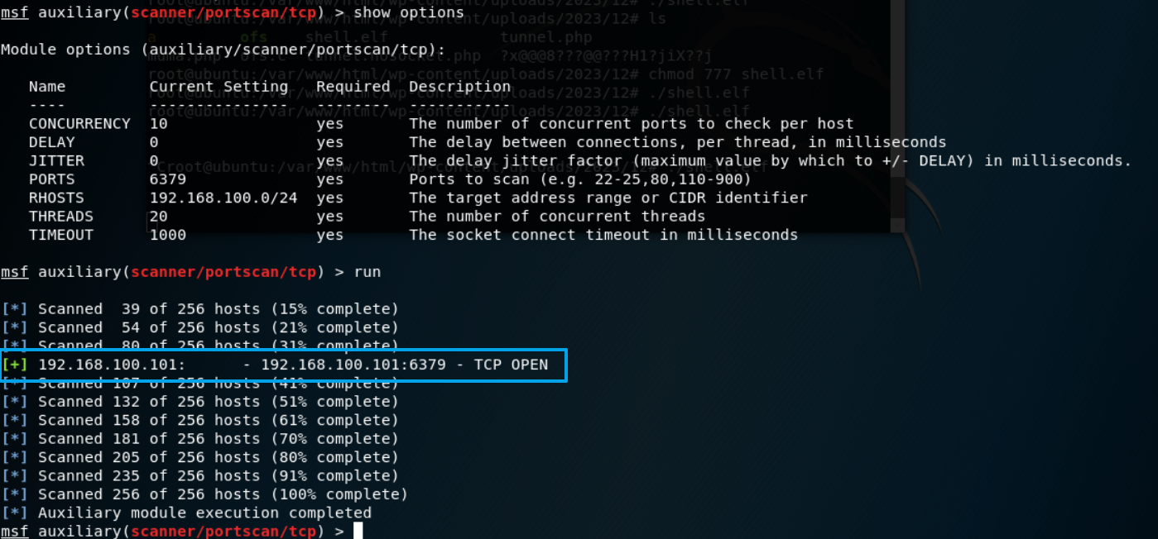The image size is (1158, 539).
Task: Click the "100% complete" scan progress line
Action: tap(223, 494)
